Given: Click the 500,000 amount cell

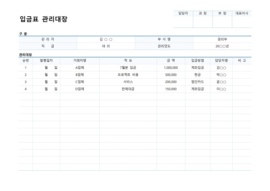Looking at the screenshot, I should 171,75.
